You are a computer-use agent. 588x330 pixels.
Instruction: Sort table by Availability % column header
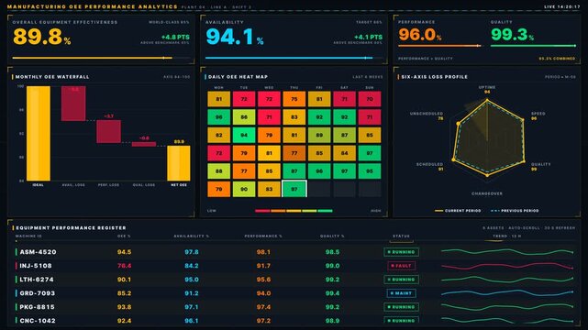[x=191, y=236]
